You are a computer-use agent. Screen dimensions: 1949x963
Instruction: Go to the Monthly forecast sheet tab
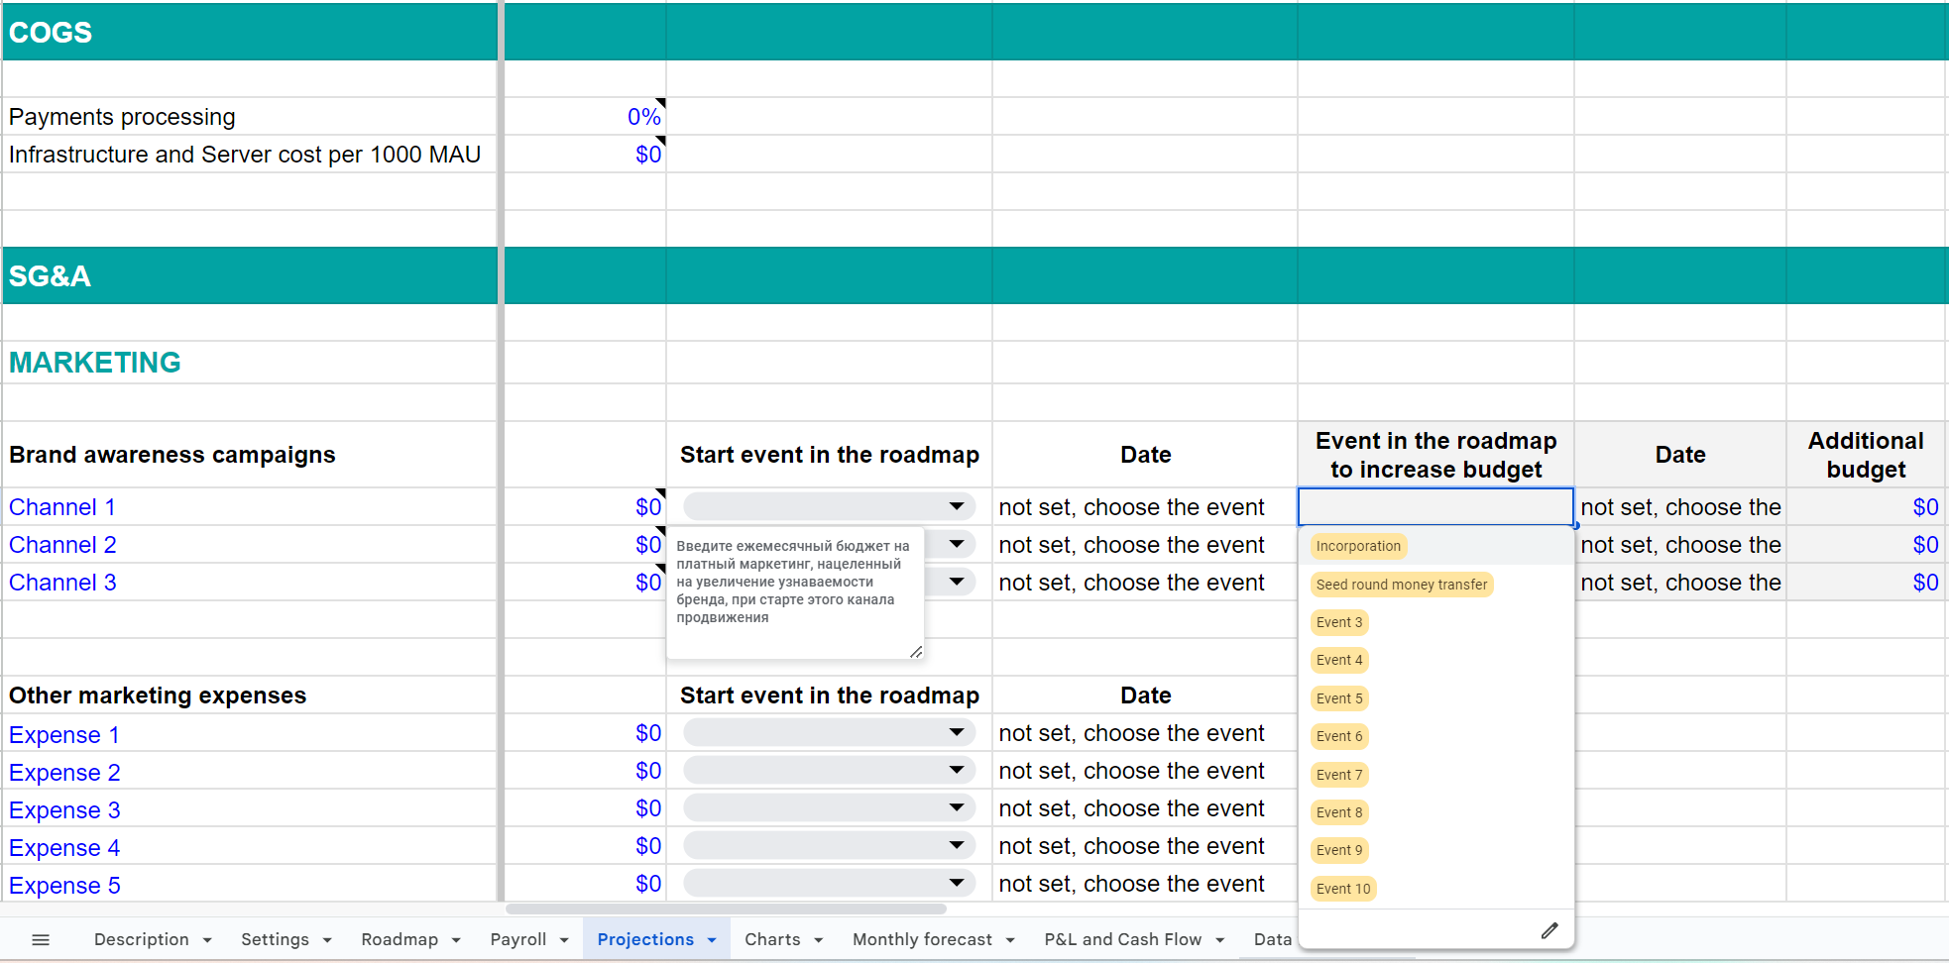(922, 939)
